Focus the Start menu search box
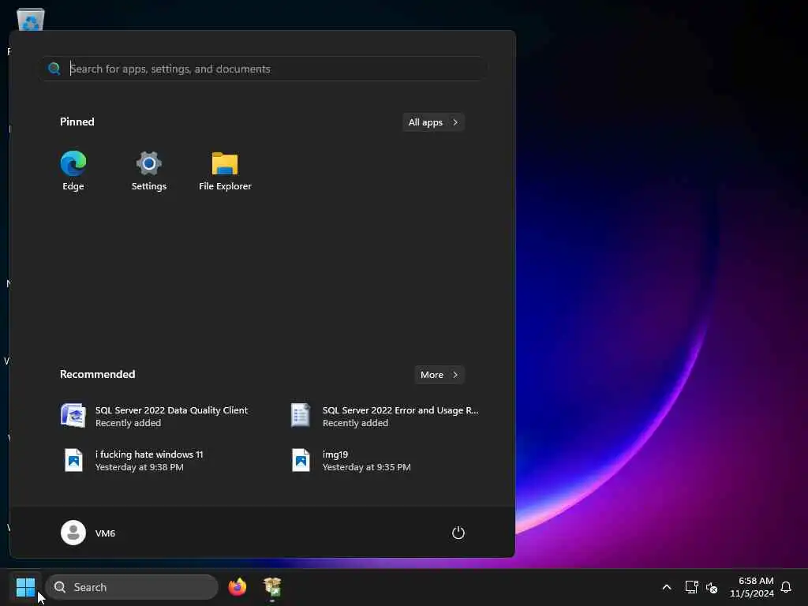 coord(264,69)
